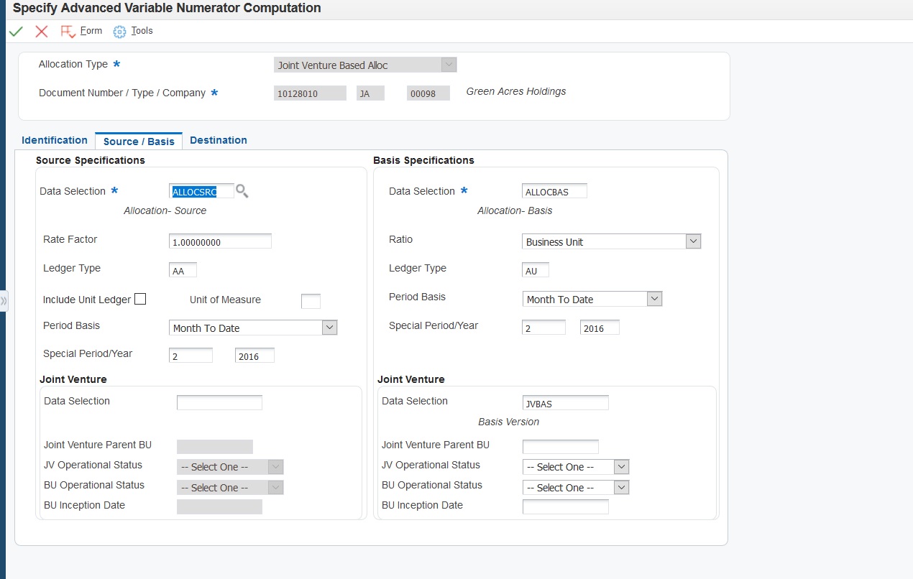The image size is (913, 579).
Task: Click the Rate Factor input field
Action: tap(220, 241)
